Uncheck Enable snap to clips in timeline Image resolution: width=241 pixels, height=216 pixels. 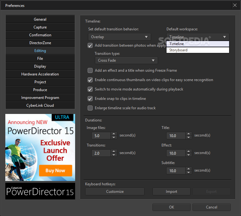[x=90, y=99]
